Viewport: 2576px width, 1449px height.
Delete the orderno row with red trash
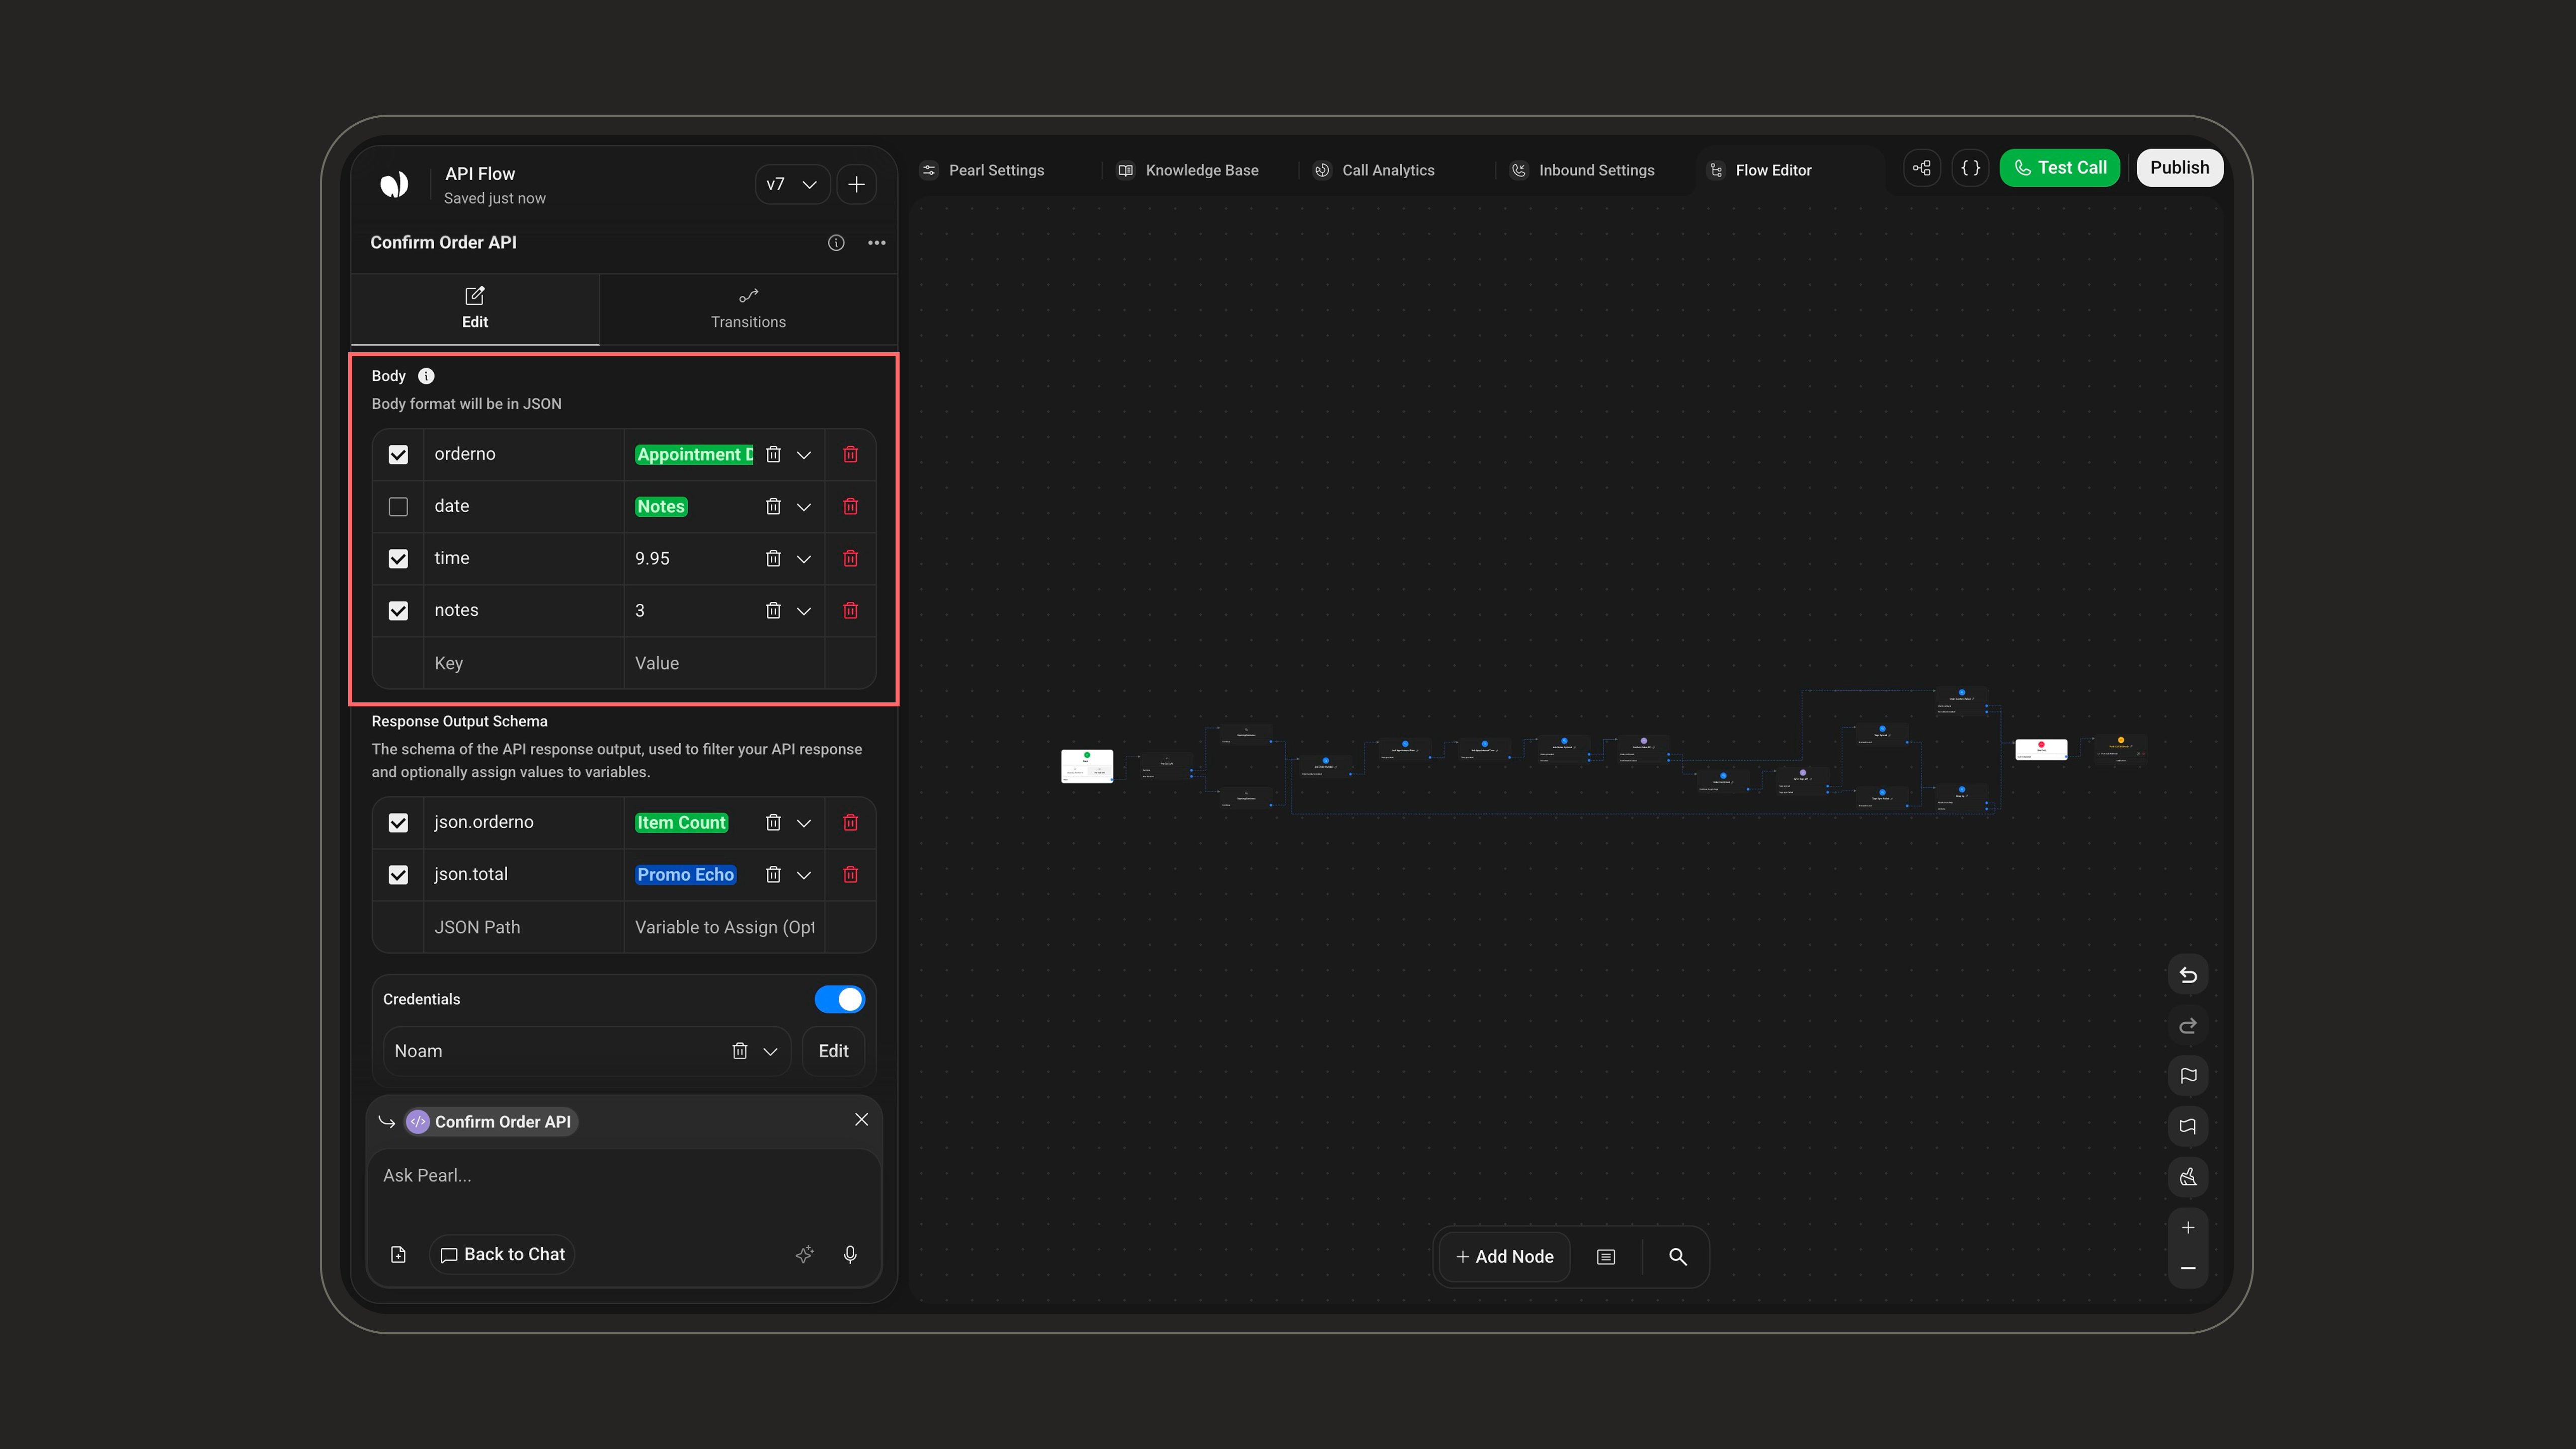coord(851,455)
